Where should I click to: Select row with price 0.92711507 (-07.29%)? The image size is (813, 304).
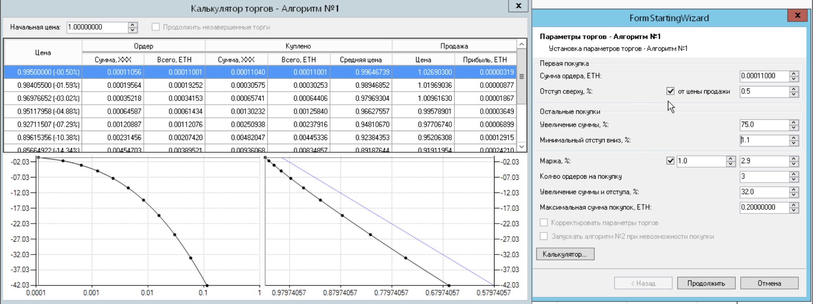pyautogui.click(x=260, y=124)
